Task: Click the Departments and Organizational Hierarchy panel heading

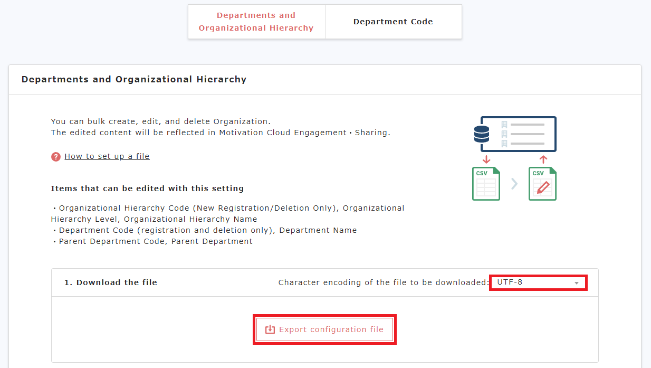Action: 134,79
